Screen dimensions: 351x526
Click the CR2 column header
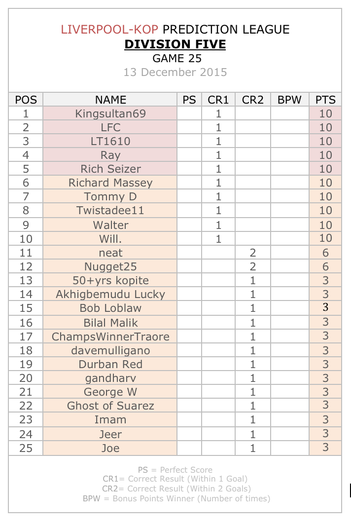pyautogui.click(x=253, y=100)
